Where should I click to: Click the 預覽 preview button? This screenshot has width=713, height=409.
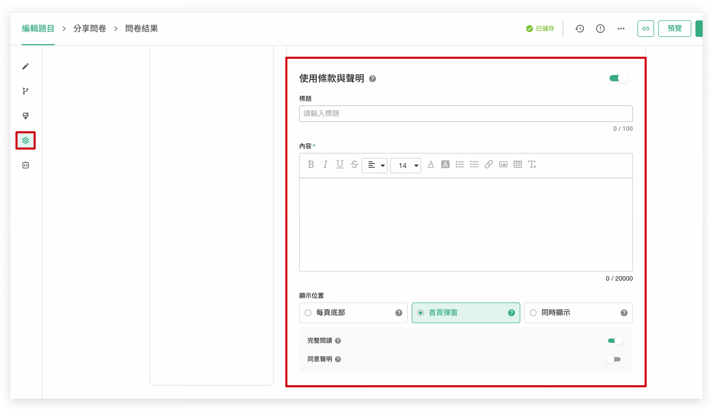tap(675, 29)
